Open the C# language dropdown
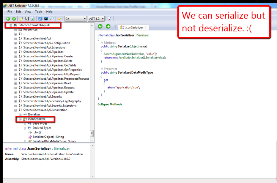Viewport: 277px width, 183px height. tap(75, 19)
